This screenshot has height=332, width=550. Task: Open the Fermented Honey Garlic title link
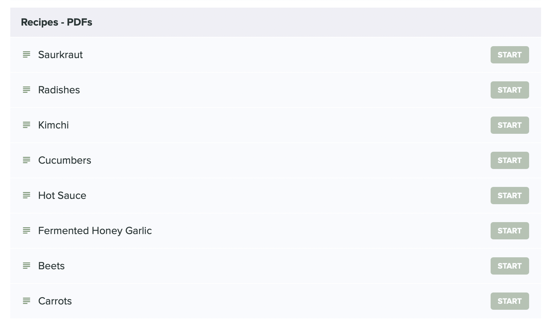(x=95, y=231)
